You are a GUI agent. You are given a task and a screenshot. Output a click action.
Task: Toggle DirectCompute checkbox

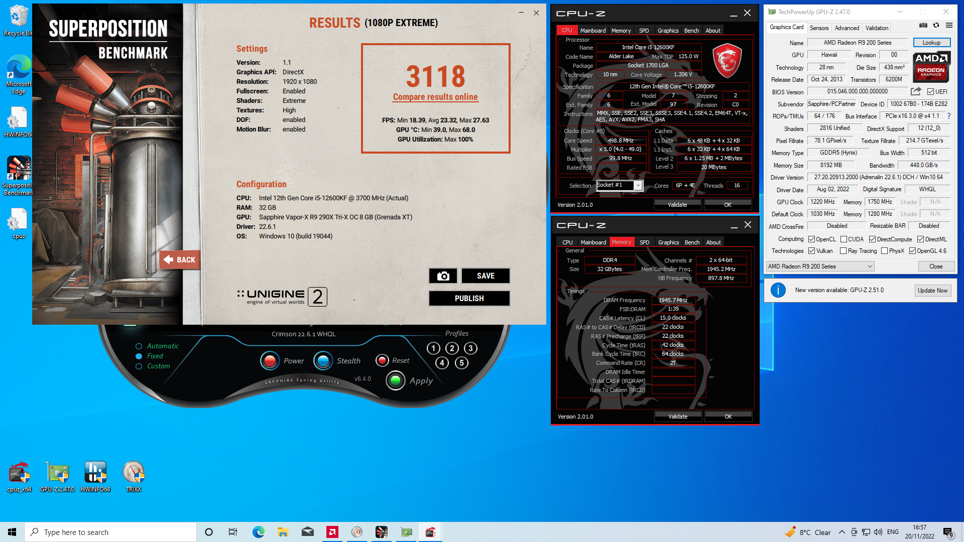tap(872, 239)
